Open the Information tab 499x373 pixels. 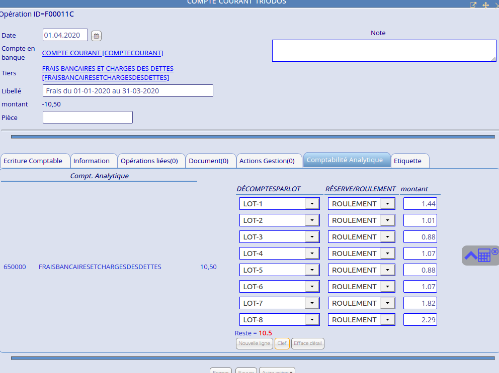pyautogui.click(x=92, y=161)
